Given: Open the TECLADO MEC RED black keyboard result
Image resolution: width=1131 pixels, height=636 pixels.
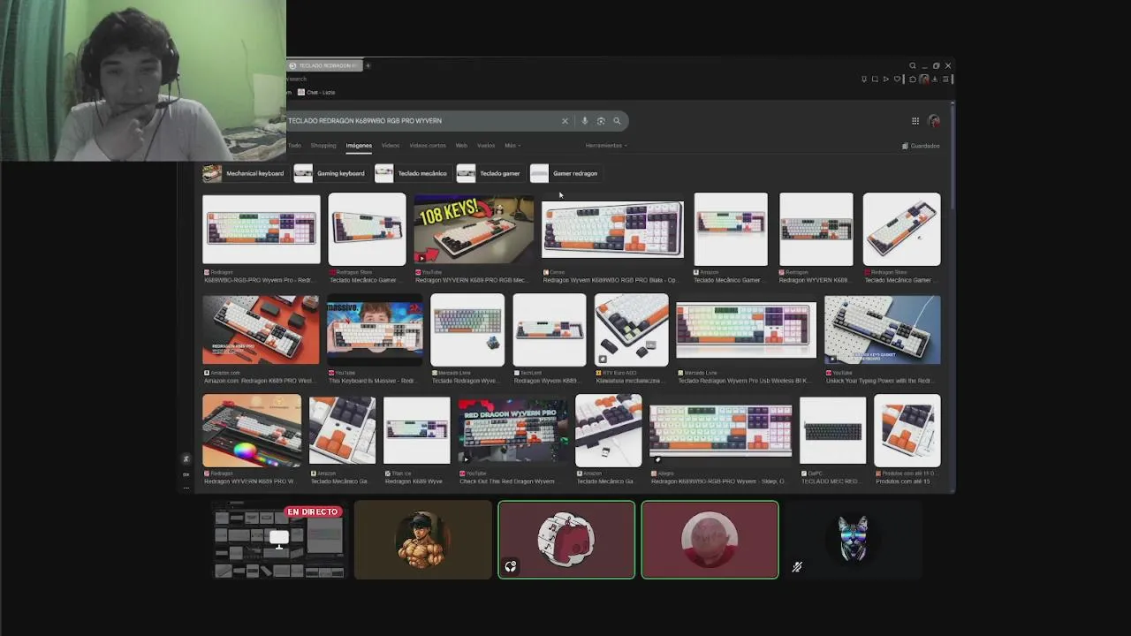Looking at the screenshot, I should click(832, 431).
